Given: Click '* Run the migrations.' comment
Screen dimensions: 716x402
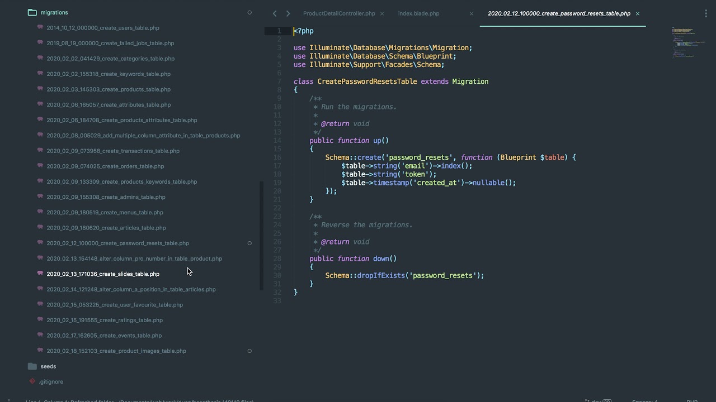Looking at the screenshot, I should tap(355, 107).
